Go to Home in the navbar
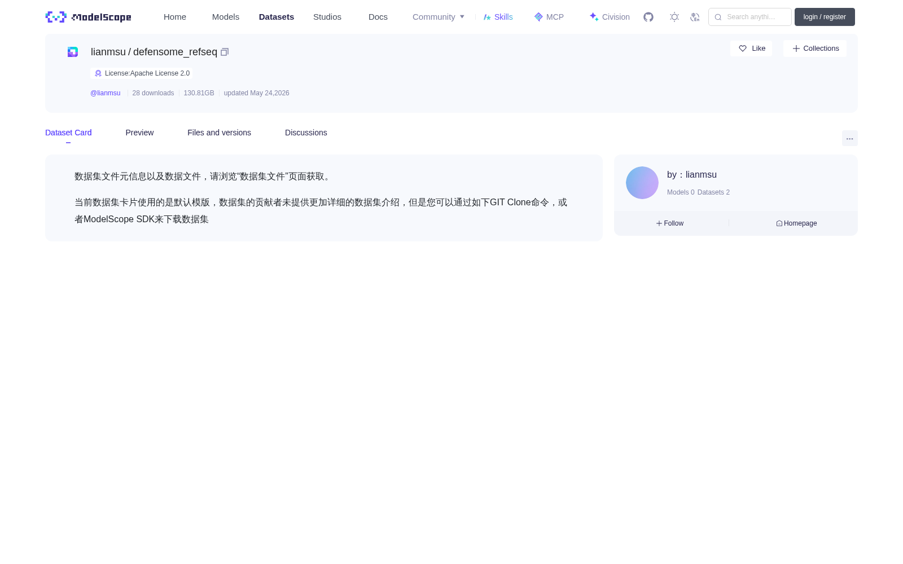903x564 pixels. 175,17
